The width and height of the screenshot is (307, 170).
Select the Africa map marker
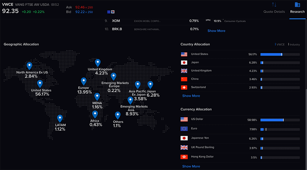tap(95, 114)
